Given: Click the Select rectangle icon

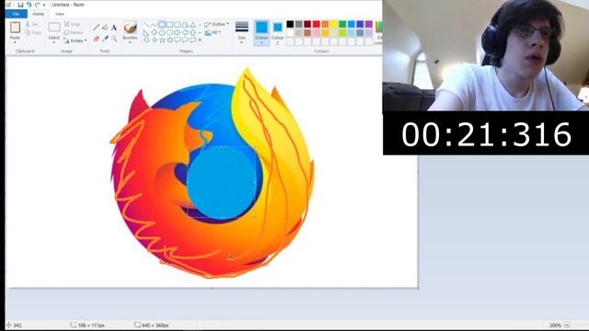Looking at the screenshot, I should (x=53, y=27).
